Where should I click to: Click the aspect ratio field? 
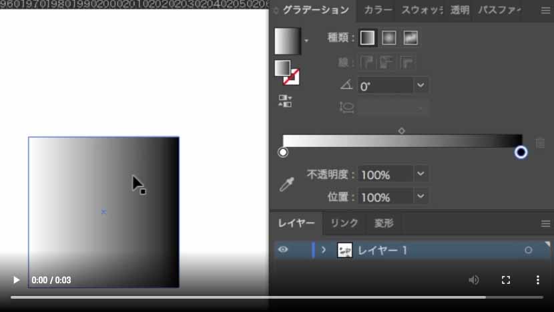coord(393,108)
